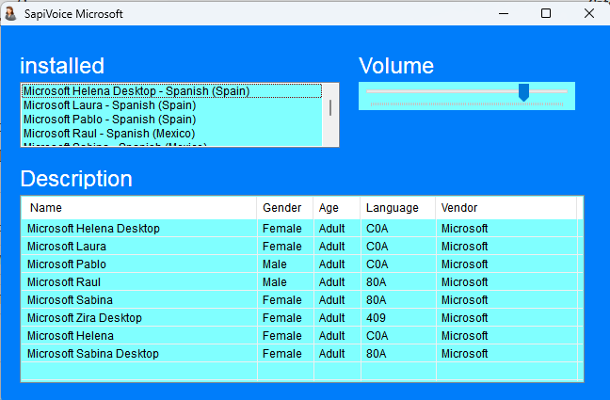The height and width of the screenshot is (400, 610).
Task: Select Microsoft Laura - Spanish (Spain) voice
Action: 171,105
